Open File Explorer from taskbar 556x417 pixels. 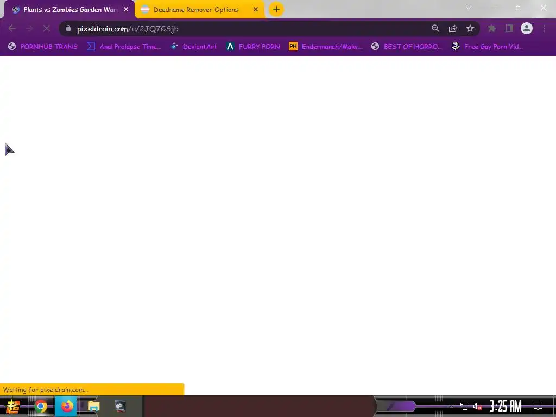(93, 406)
